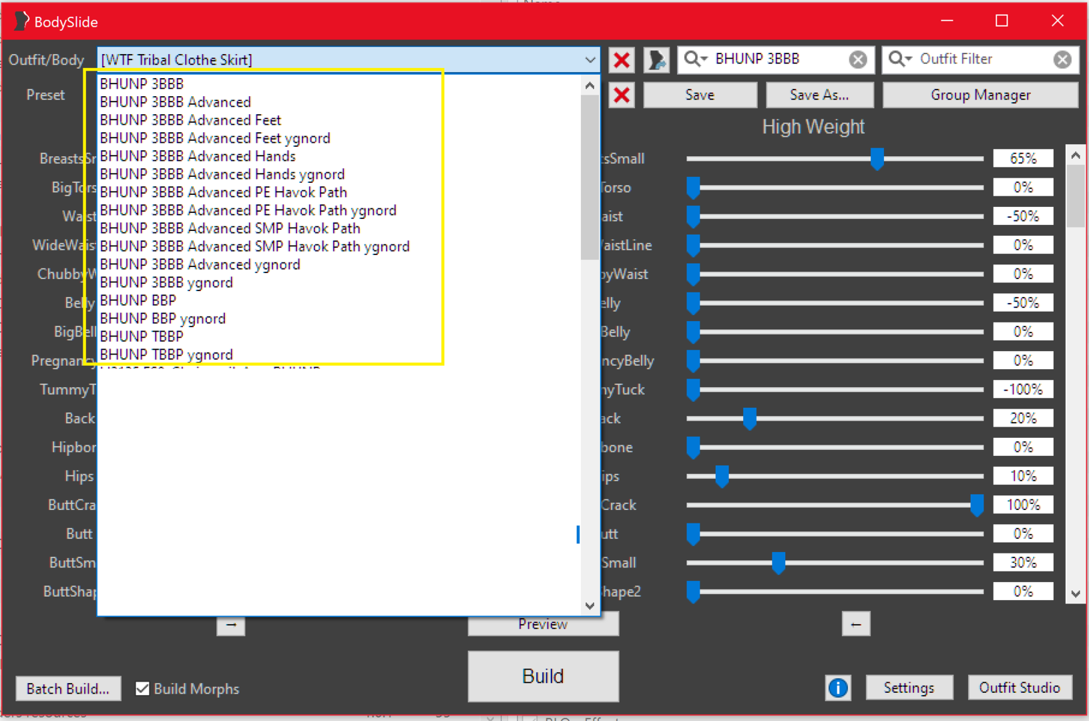Delete the preset using red X
1089x721 pixels.
point(622,95)
